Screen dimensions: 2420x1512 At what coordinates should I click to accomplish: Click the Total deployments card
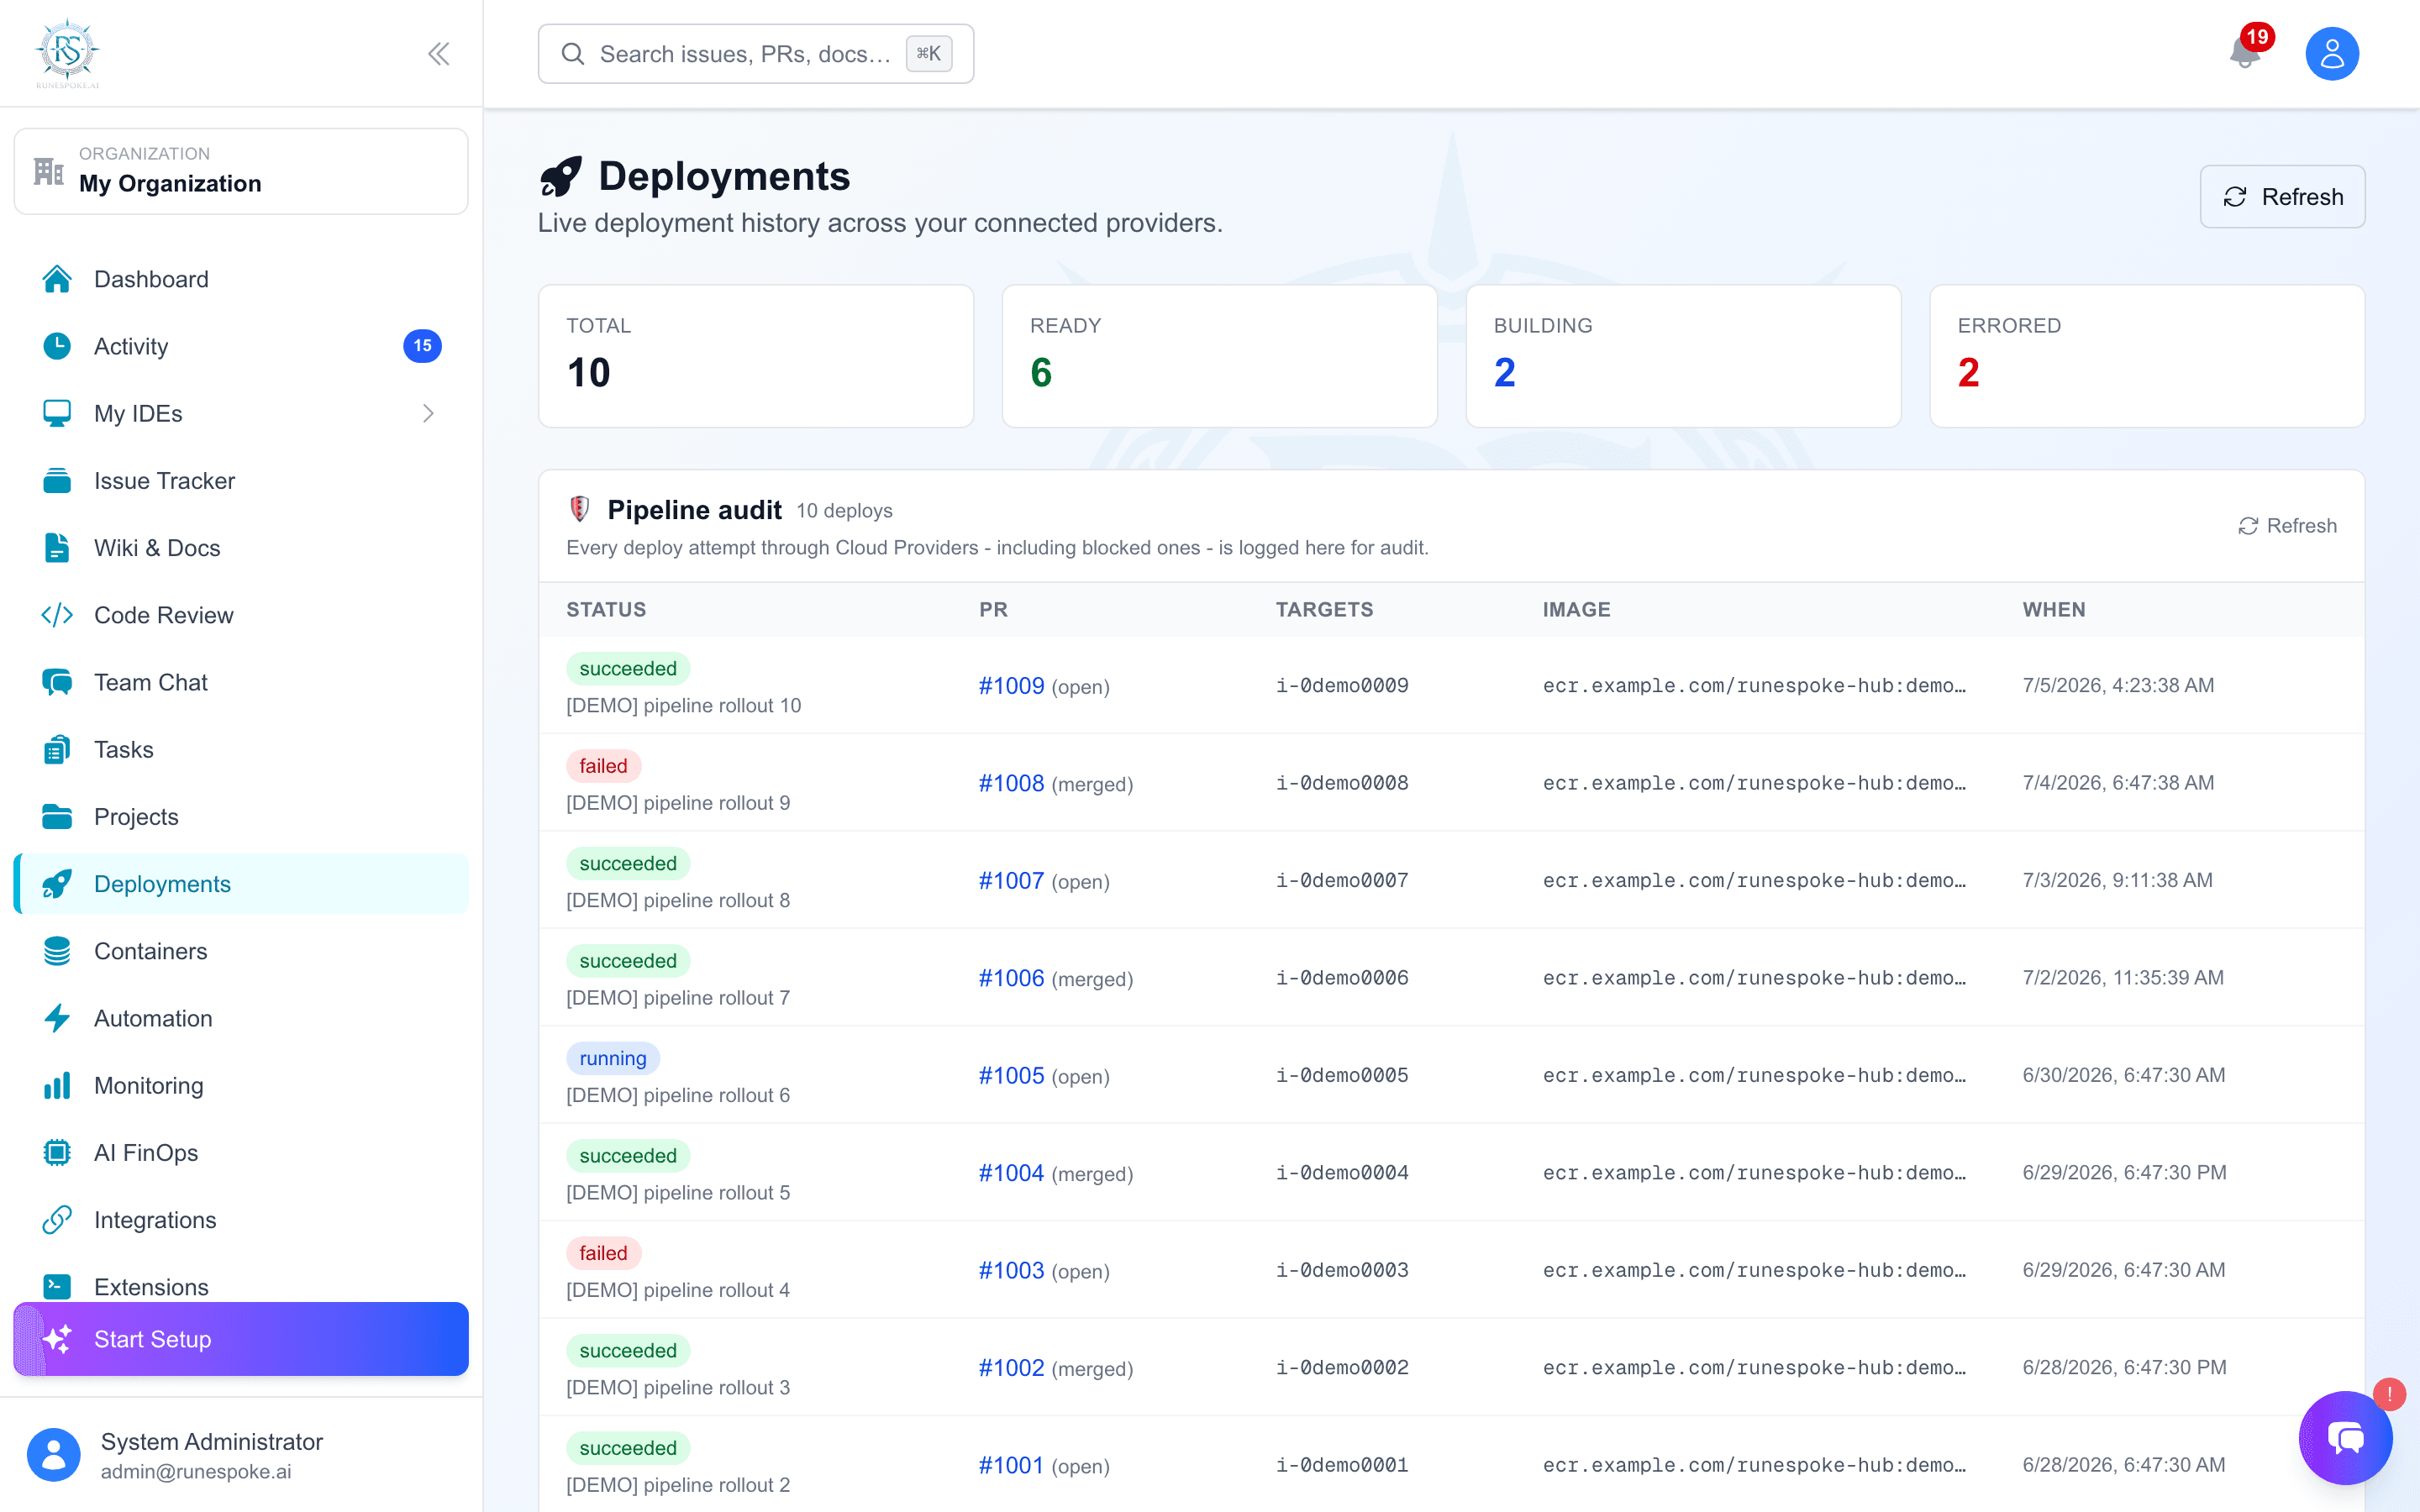tap(755, 356)
